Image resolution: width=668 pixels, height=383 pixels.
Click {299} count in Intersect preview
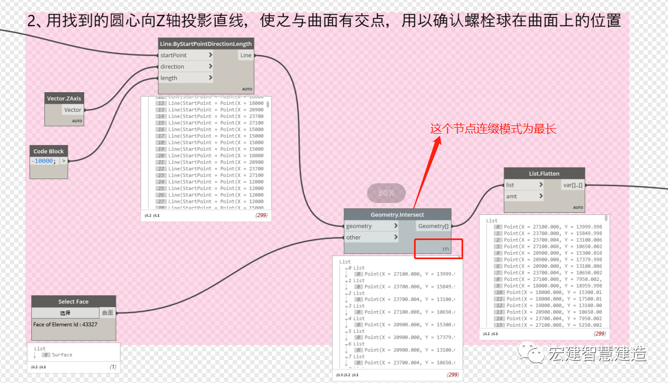point(452,375)
